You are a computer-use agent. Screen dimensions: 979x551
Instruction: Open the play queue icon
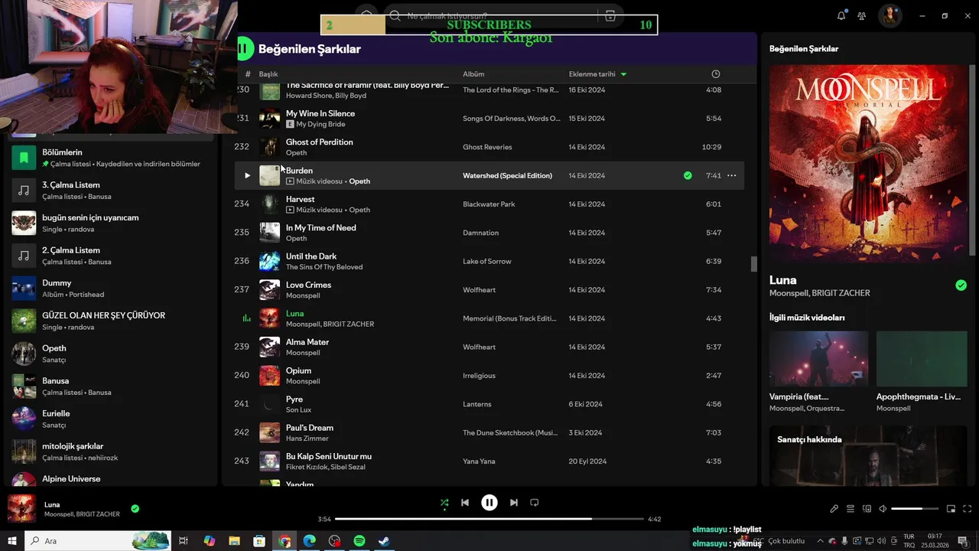(851, 509)
